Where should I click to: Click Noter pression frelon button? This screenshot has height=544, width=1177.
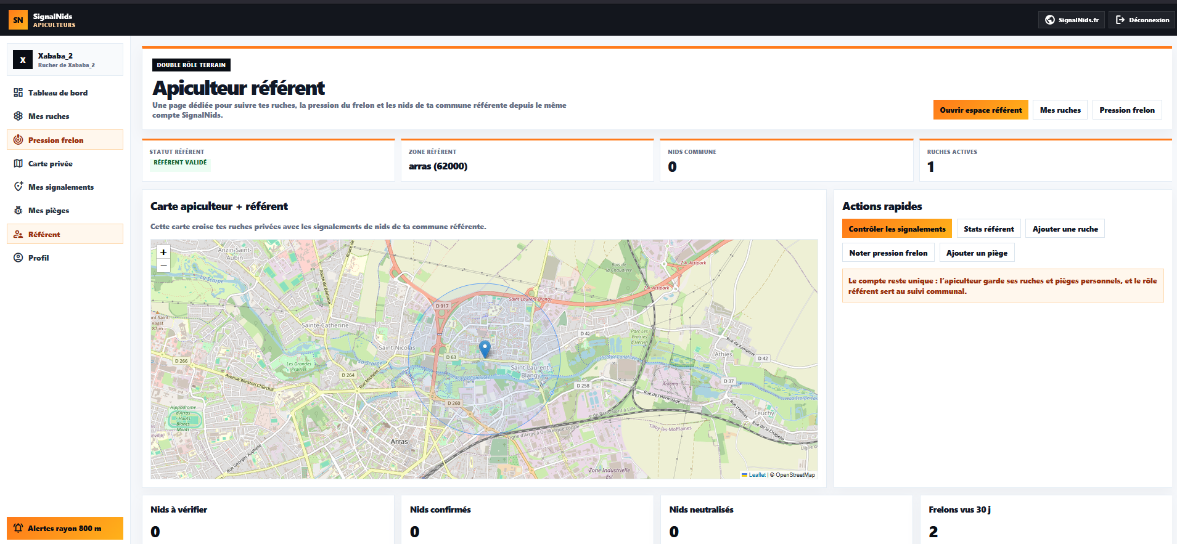(x=888, y=253)
